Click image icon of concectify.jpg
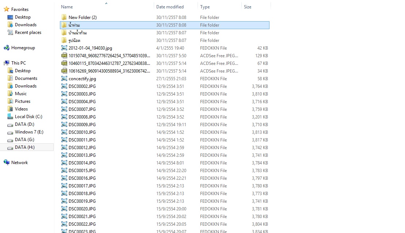 pyautogui.click(x=64, y=78)
